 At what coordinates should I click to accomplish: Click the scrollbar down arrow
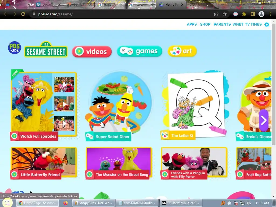click(274, 196)
